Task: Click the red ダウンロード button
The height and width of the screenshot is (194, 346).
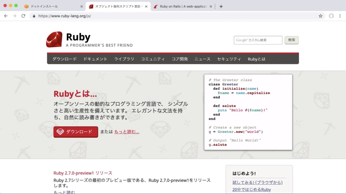Action: (76, 132)
